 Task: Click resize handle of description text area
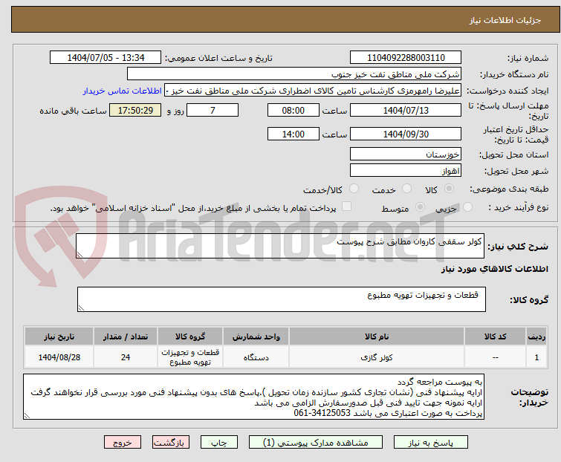(x=80, y=255)
